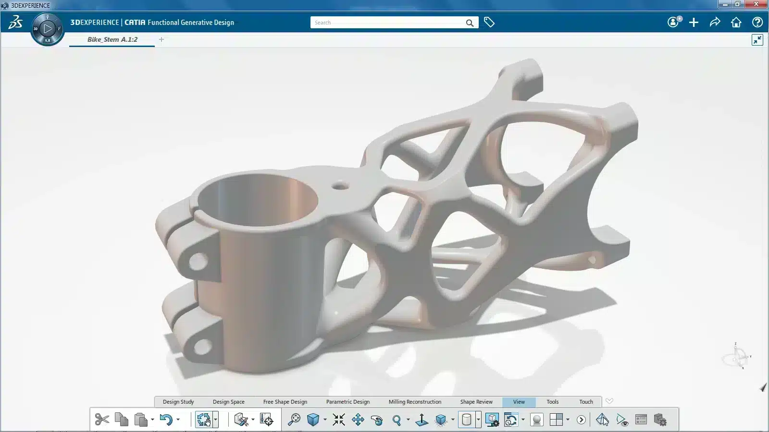Switch to the Parametric Design tab
The image size is (769, 432).
tap(347, 402)
